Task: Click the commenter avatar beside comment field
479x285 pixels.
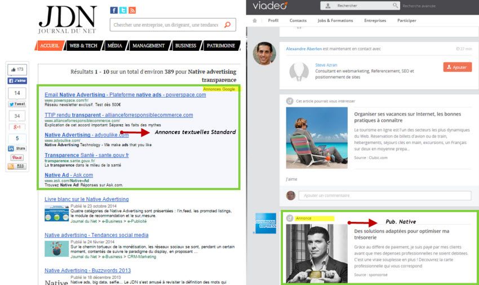Action: pos(291,195)
